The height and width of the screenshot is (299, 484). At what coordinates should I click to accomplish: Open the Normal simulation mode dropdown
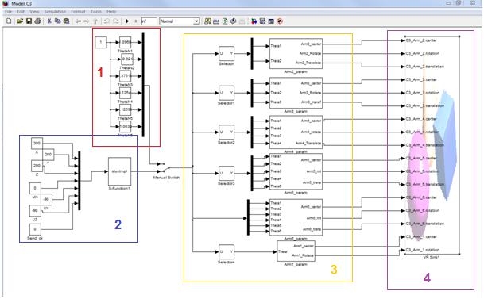(x=180, y=21)
